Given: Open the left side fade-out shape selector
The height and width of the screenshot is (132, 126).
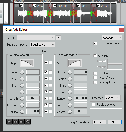Looking at the screenshot, I should pyautogui.click(x=27, y=63).
